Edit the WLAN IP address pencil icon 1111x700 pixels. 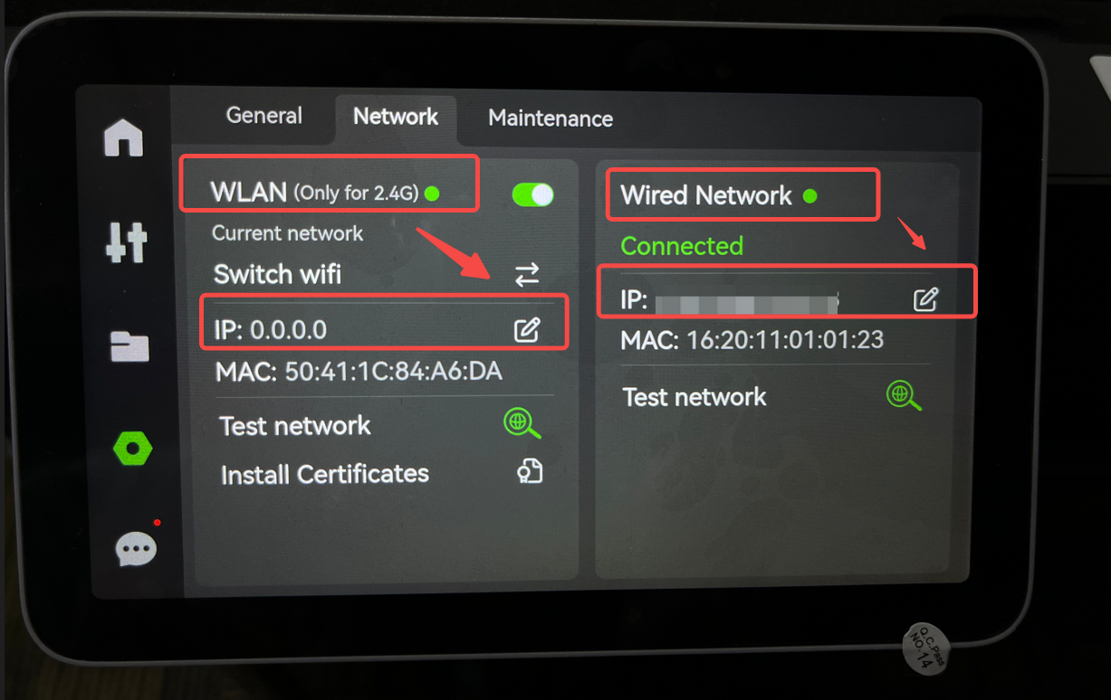click(x=527, y=330)
